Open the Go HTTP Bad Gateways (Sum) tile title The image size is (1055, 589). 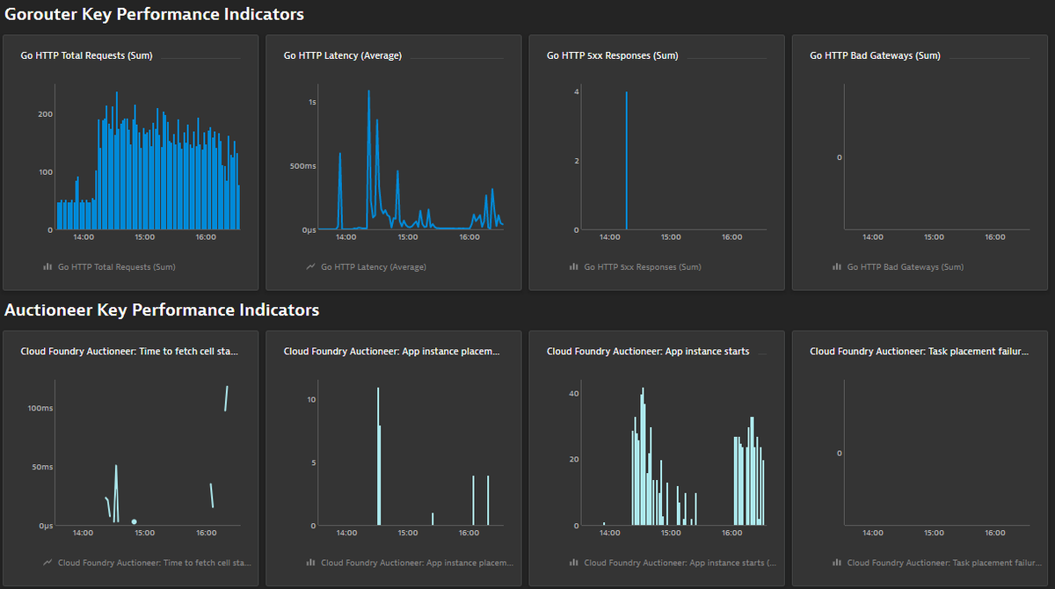875,55
